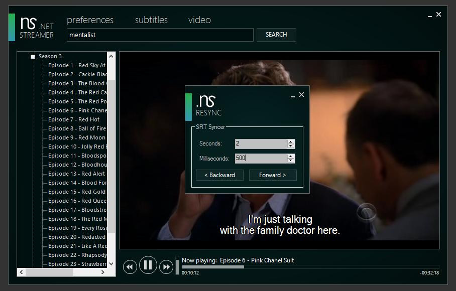Select Episode 11 - Bloodspo
Image resolution: width=456 pixels, height=291 pixels.
[77, 156]
